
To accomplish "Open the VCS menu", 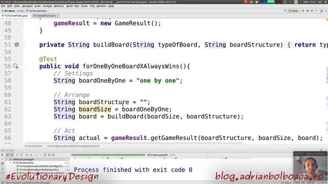I will (92, 6).
